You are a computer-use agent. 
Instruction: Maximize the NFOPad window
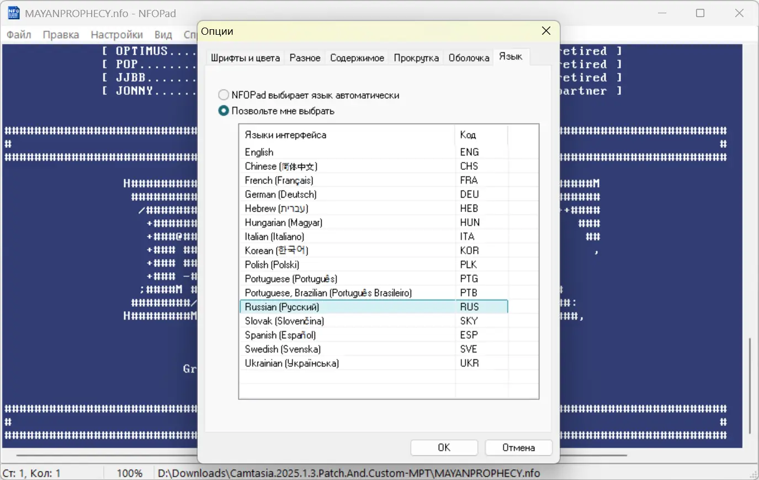point(700,13)
